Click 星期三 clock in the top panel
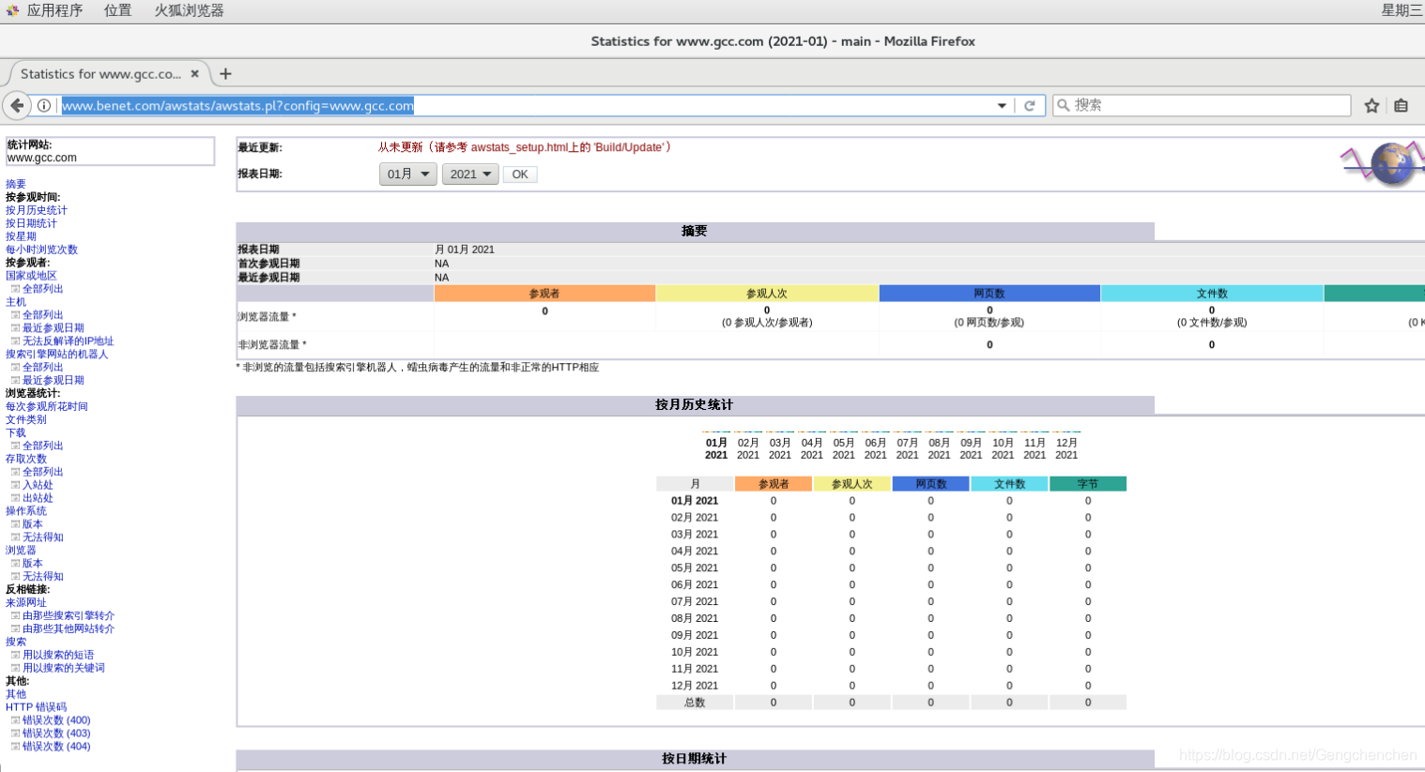The width and height of the screenshot is (1425, 772). [1402, 10]
